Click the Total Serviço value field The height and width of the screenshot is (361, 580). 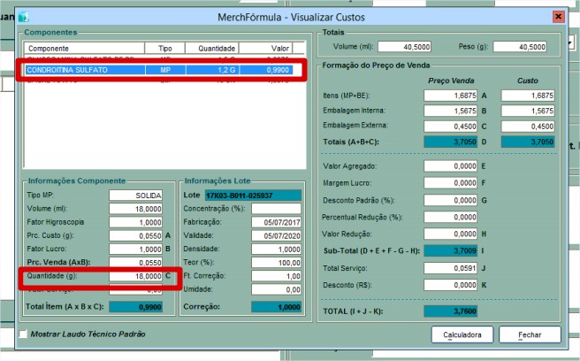click(451, 267)
